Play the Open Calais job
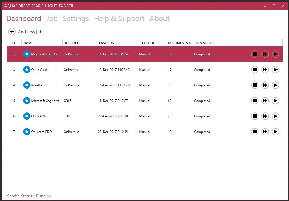289x201 pixels. (x=275, y=70)
